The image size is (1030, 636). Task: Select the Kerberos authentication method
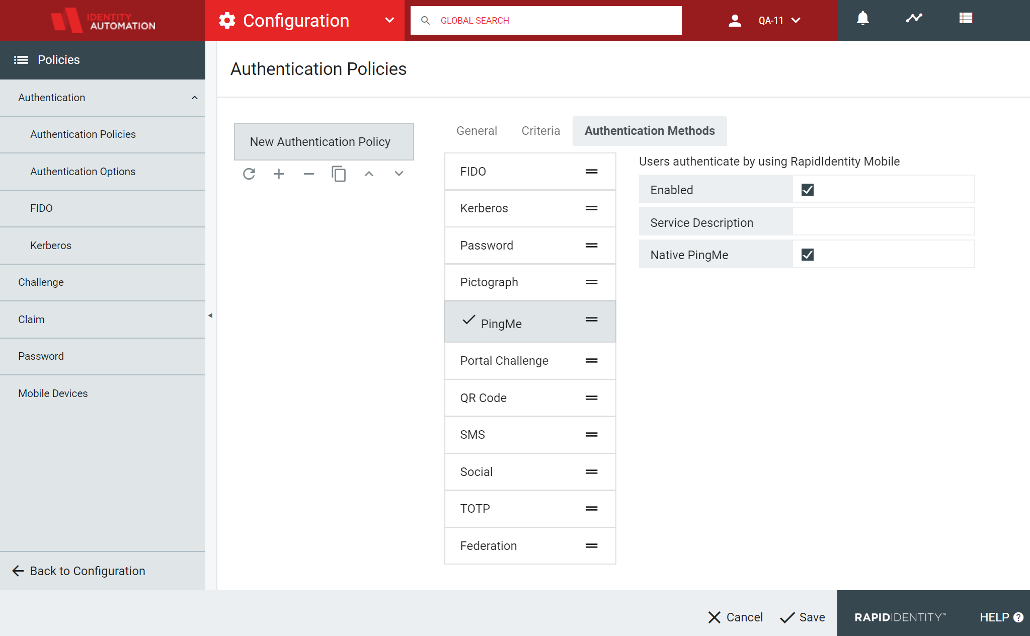coord(530,208)
